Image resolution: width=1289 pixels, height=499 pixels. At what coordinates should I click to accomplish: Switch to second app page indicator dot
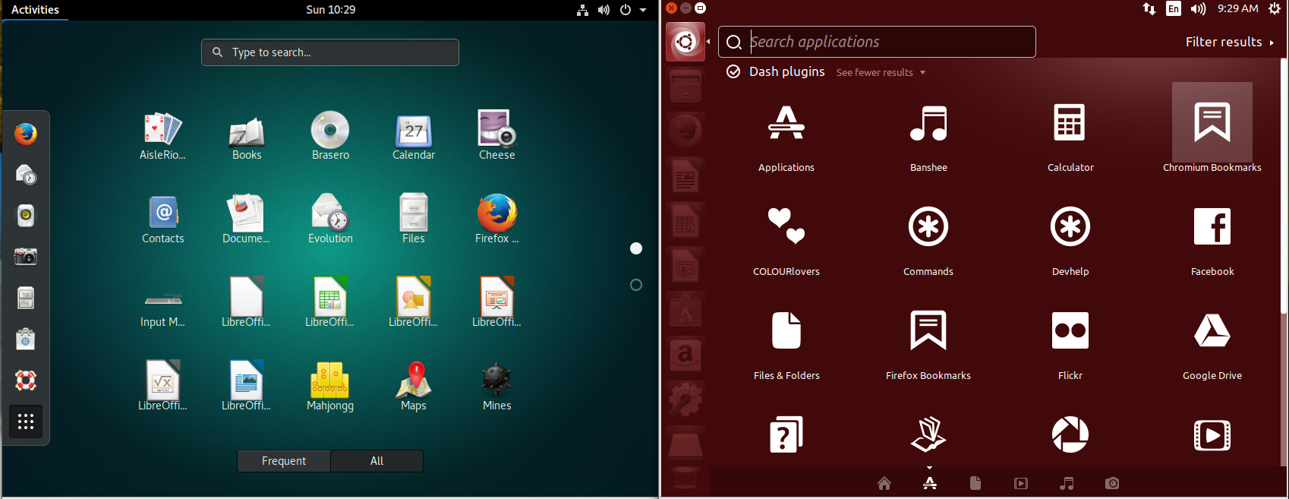(636, 285)
